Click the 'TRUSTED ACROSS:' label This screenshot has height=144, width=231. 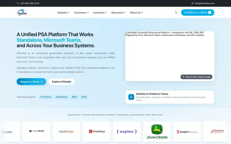click(26, 97)
